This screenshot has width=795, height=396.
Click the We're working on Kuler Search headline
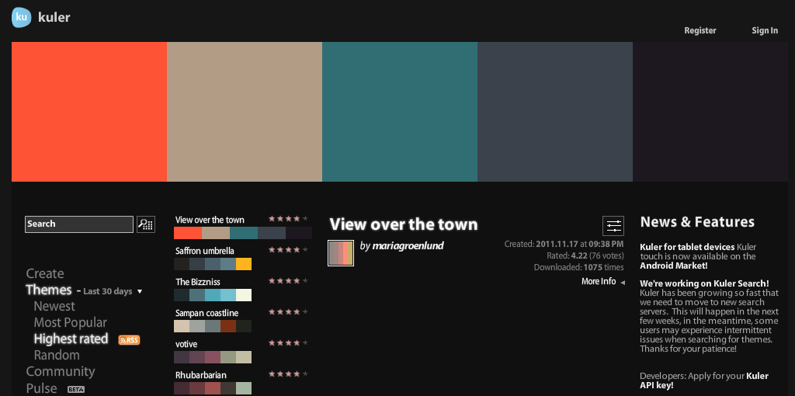pos(704,283)
